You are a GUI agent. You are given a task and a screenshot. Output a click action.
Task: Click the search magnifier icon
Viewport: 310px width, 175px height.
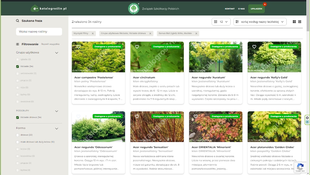(x=18, y=21)
